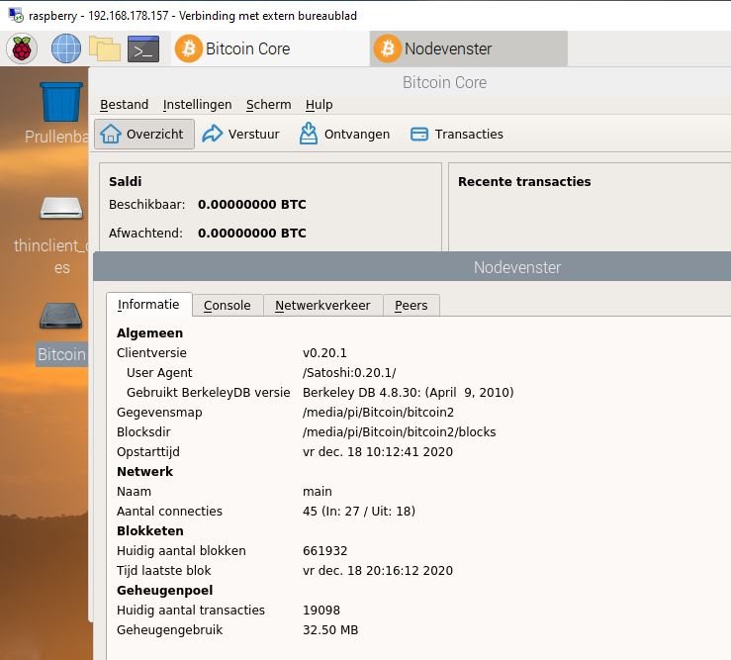Viewport: 731px width, 660px height.
Task: Open the Verstuur send page
Action: coord(241,134)
